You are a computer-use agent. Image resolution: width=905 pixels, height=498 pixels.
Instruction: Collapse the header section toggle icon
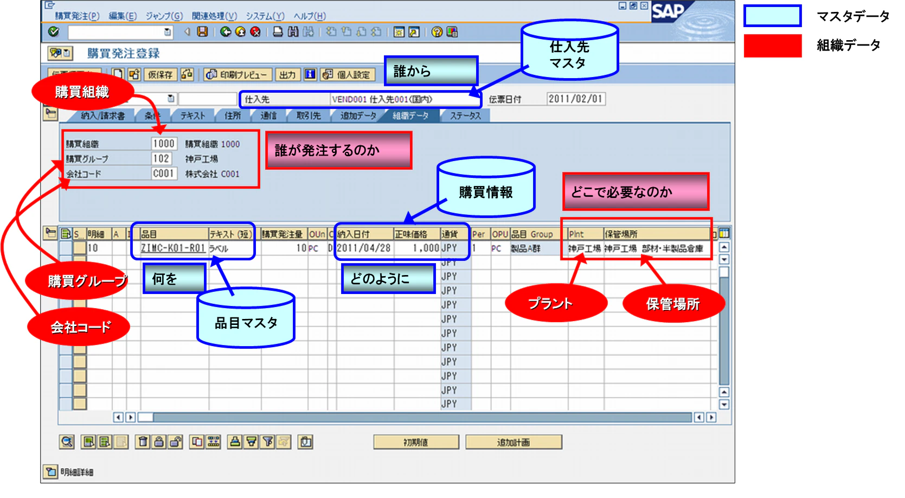[51, 113]
